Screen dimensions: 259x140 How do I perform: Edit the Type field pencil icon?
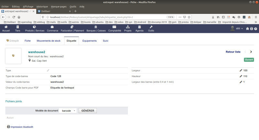48,70
